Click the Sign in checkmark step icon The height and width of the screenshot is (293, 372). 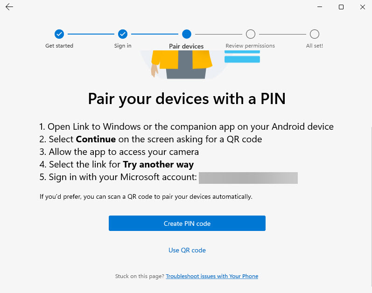click(x=123, y=34)
